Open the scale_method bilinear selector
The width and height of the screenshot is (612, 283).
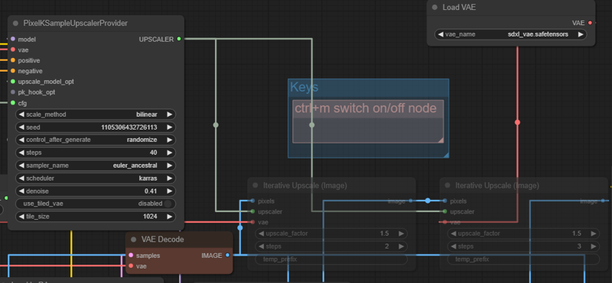96,114
